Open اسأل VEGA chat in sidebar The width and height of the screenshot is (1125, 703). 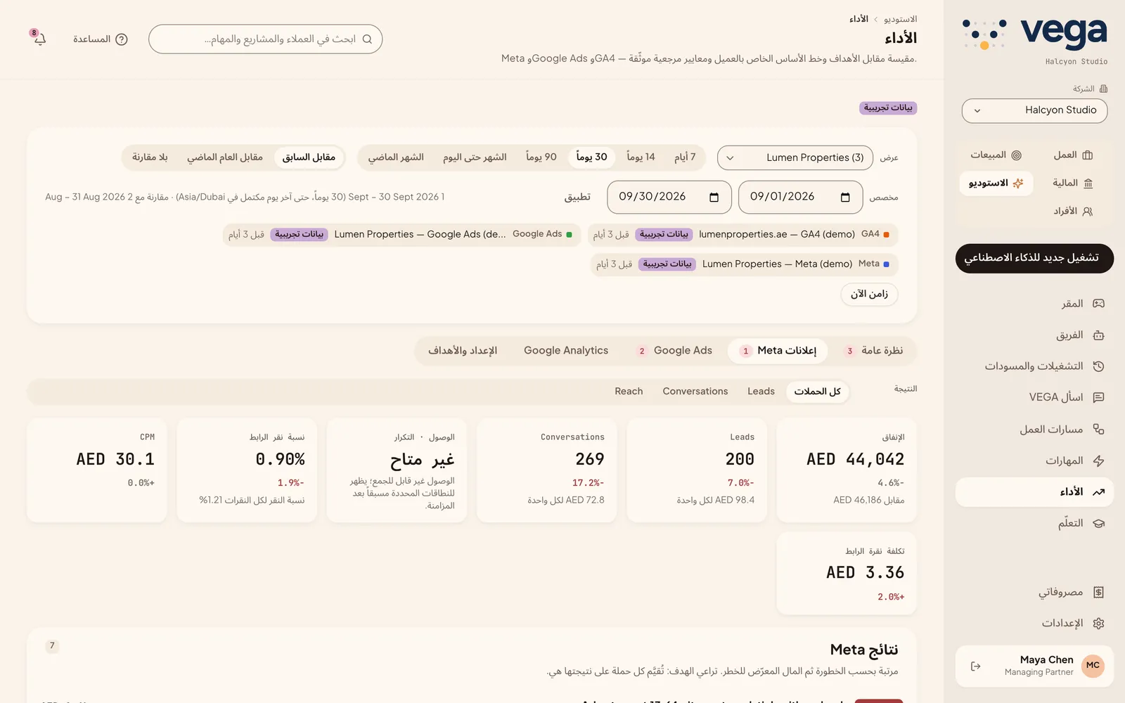1034,397
